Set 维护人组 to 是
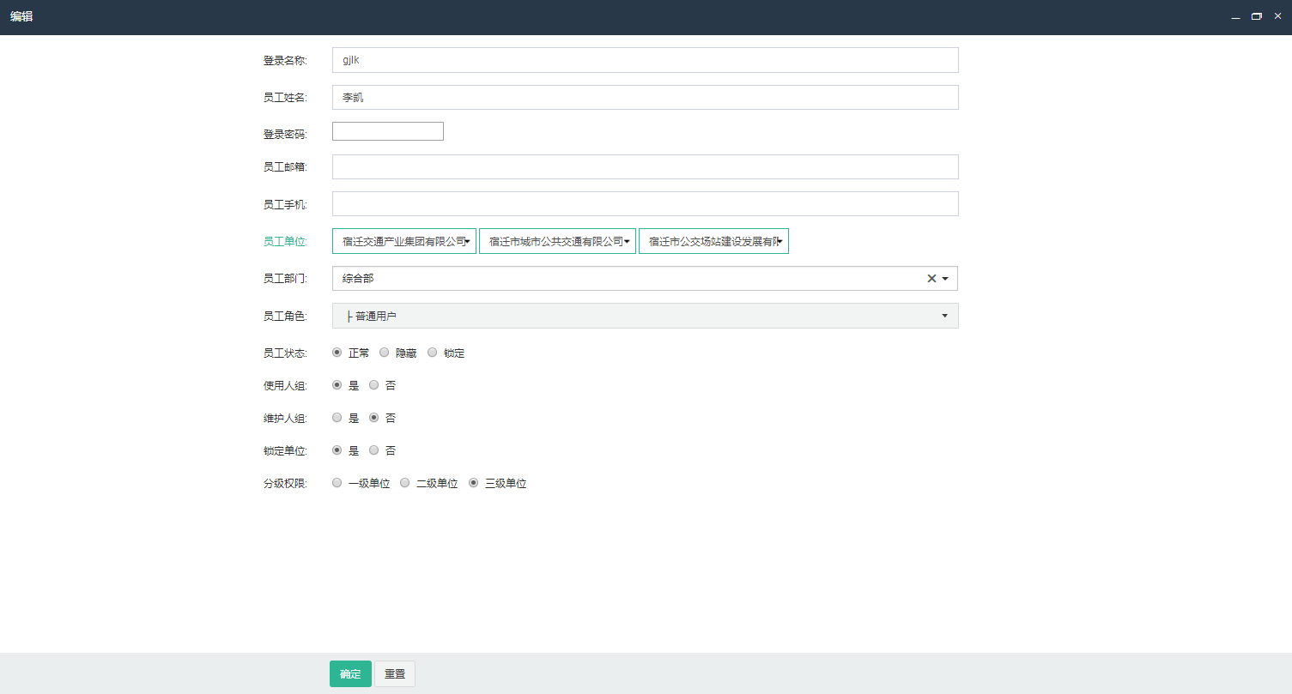 pyautogui.click(x=337, y=418)
